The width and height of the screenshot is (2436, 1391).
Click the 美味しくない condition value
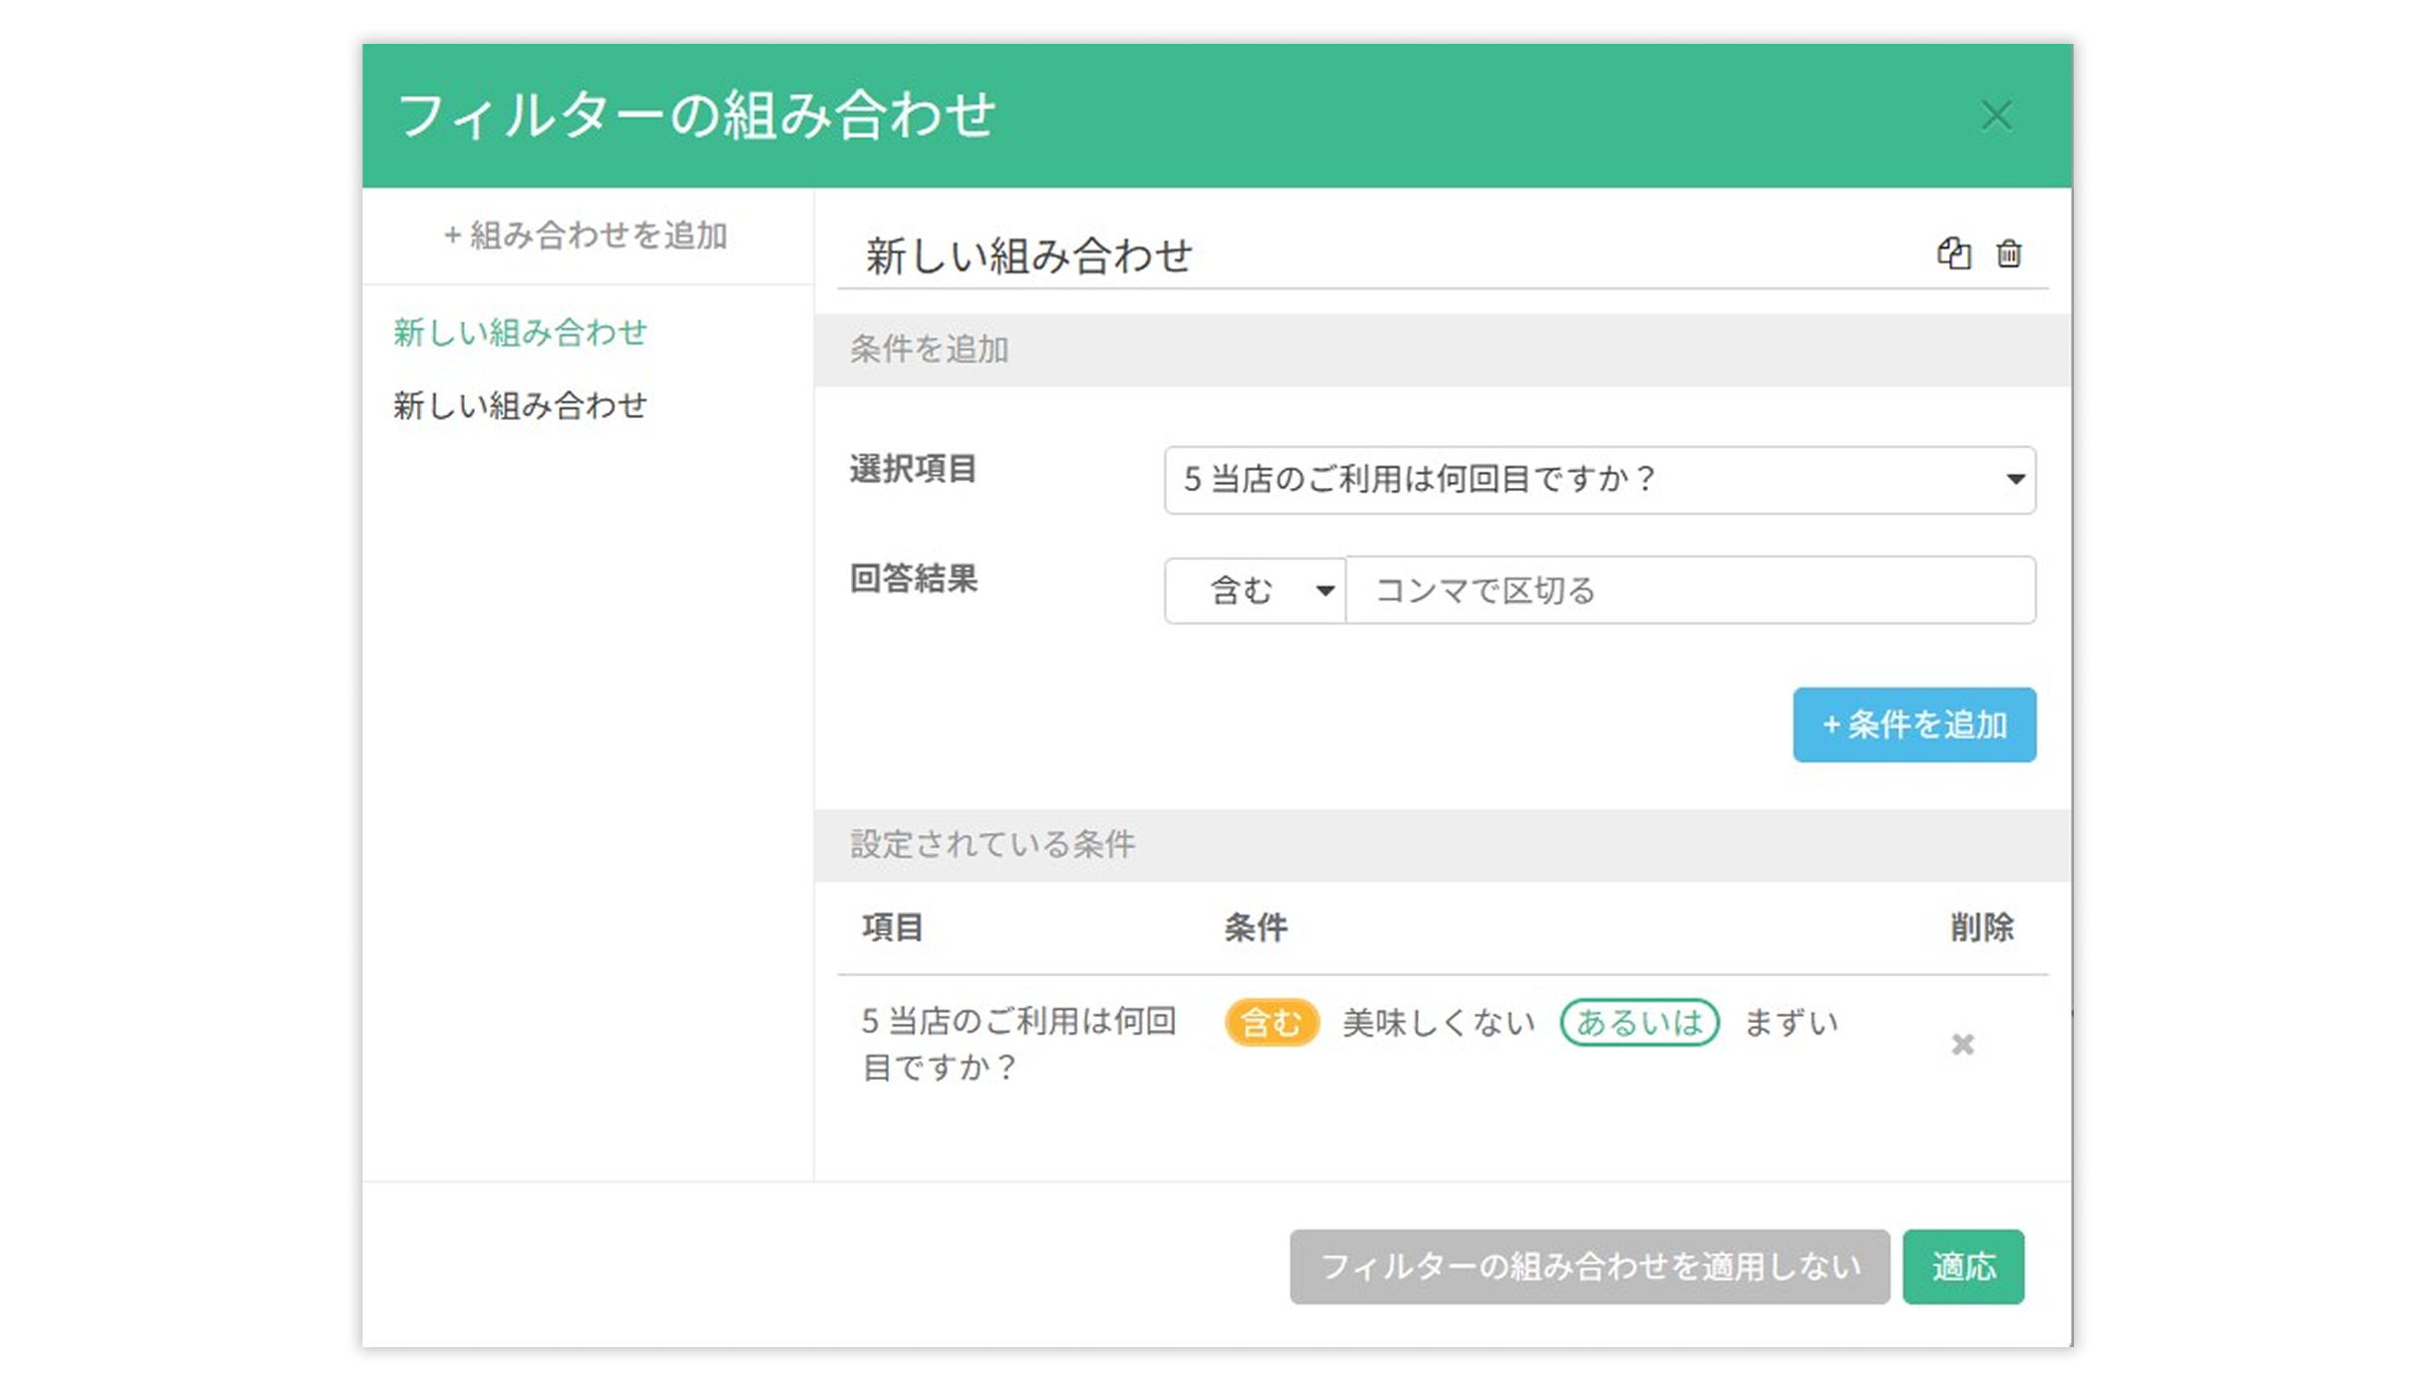1438,1023
